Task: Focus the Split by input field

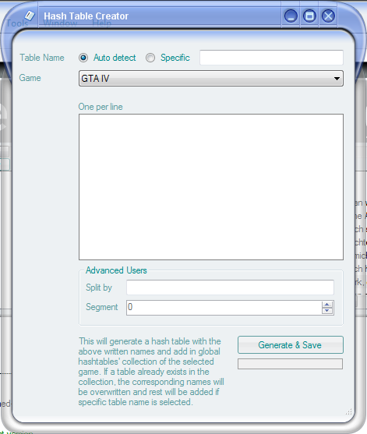Action: [230, 288]
